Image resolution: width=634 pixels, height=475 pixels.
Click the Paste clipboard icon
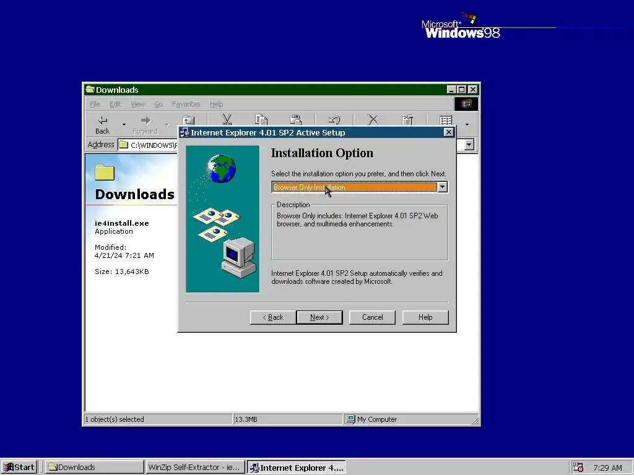pos(295,119)
